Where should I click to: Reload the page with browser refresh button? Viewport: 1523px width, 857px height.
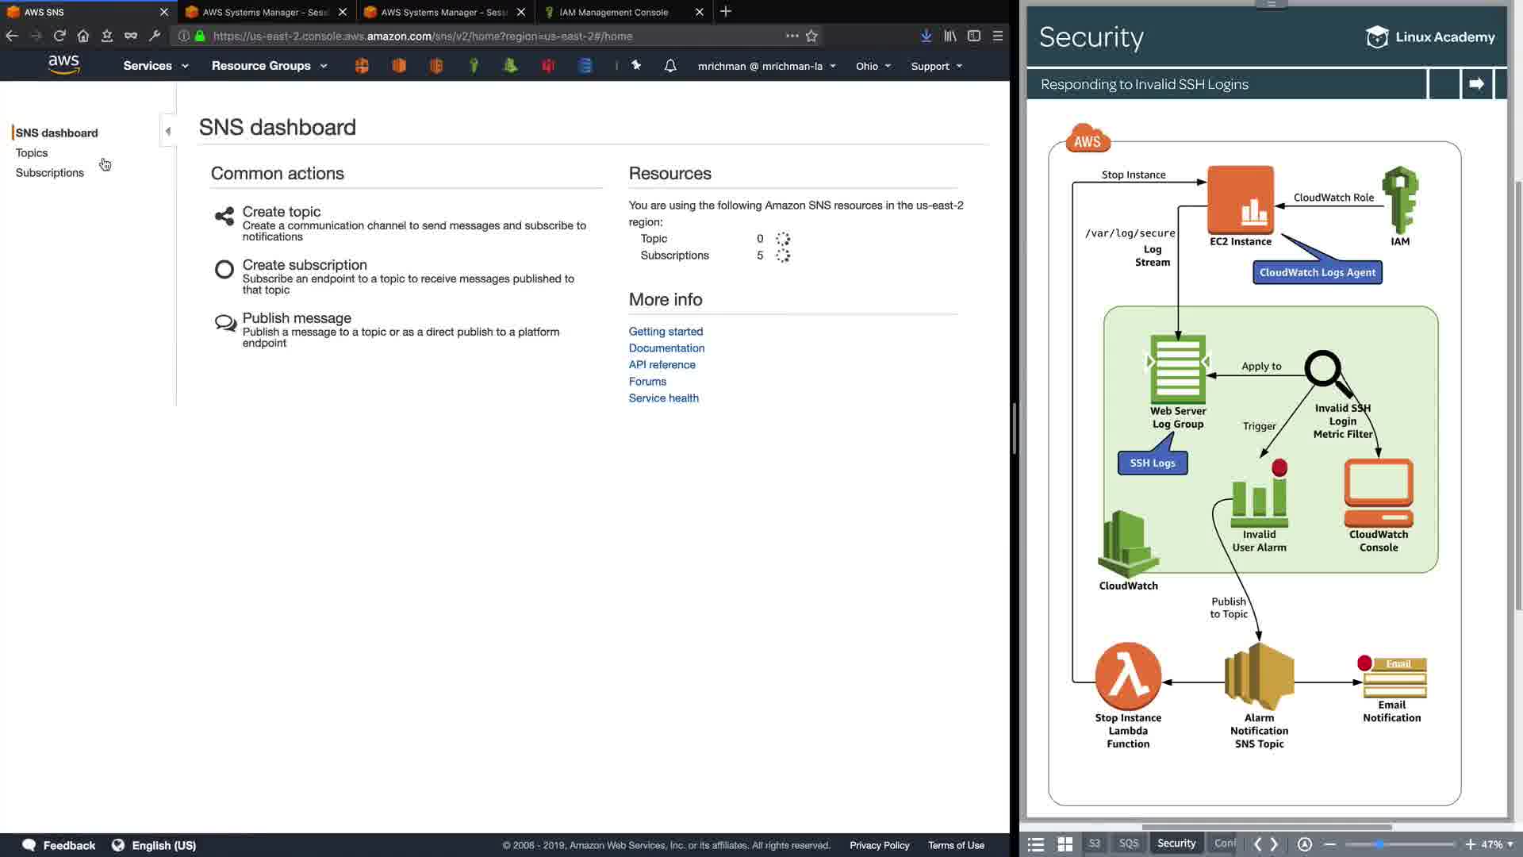[x=59, y=36]
